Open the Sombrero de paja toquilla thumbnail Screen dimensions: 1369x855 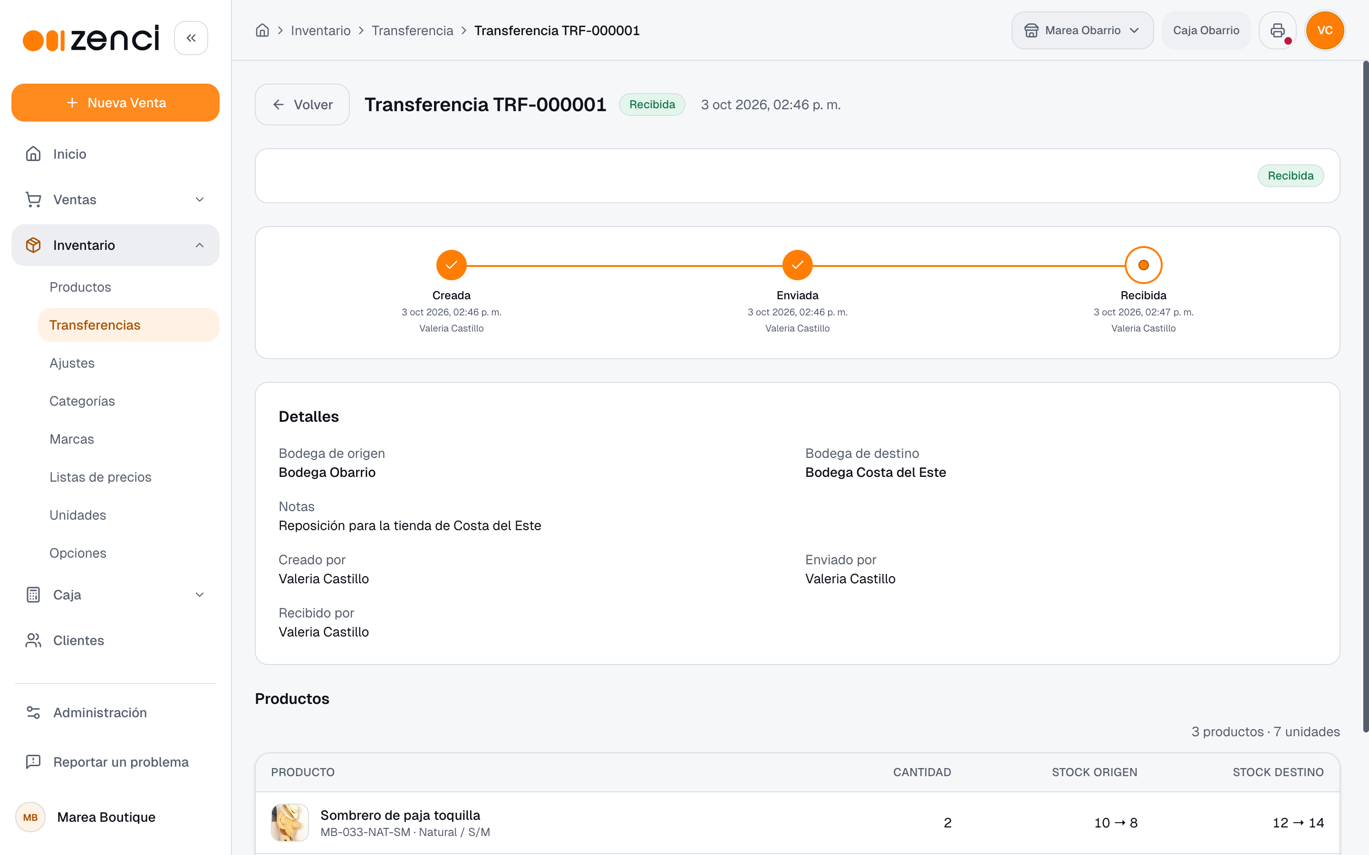pos(289,822)
